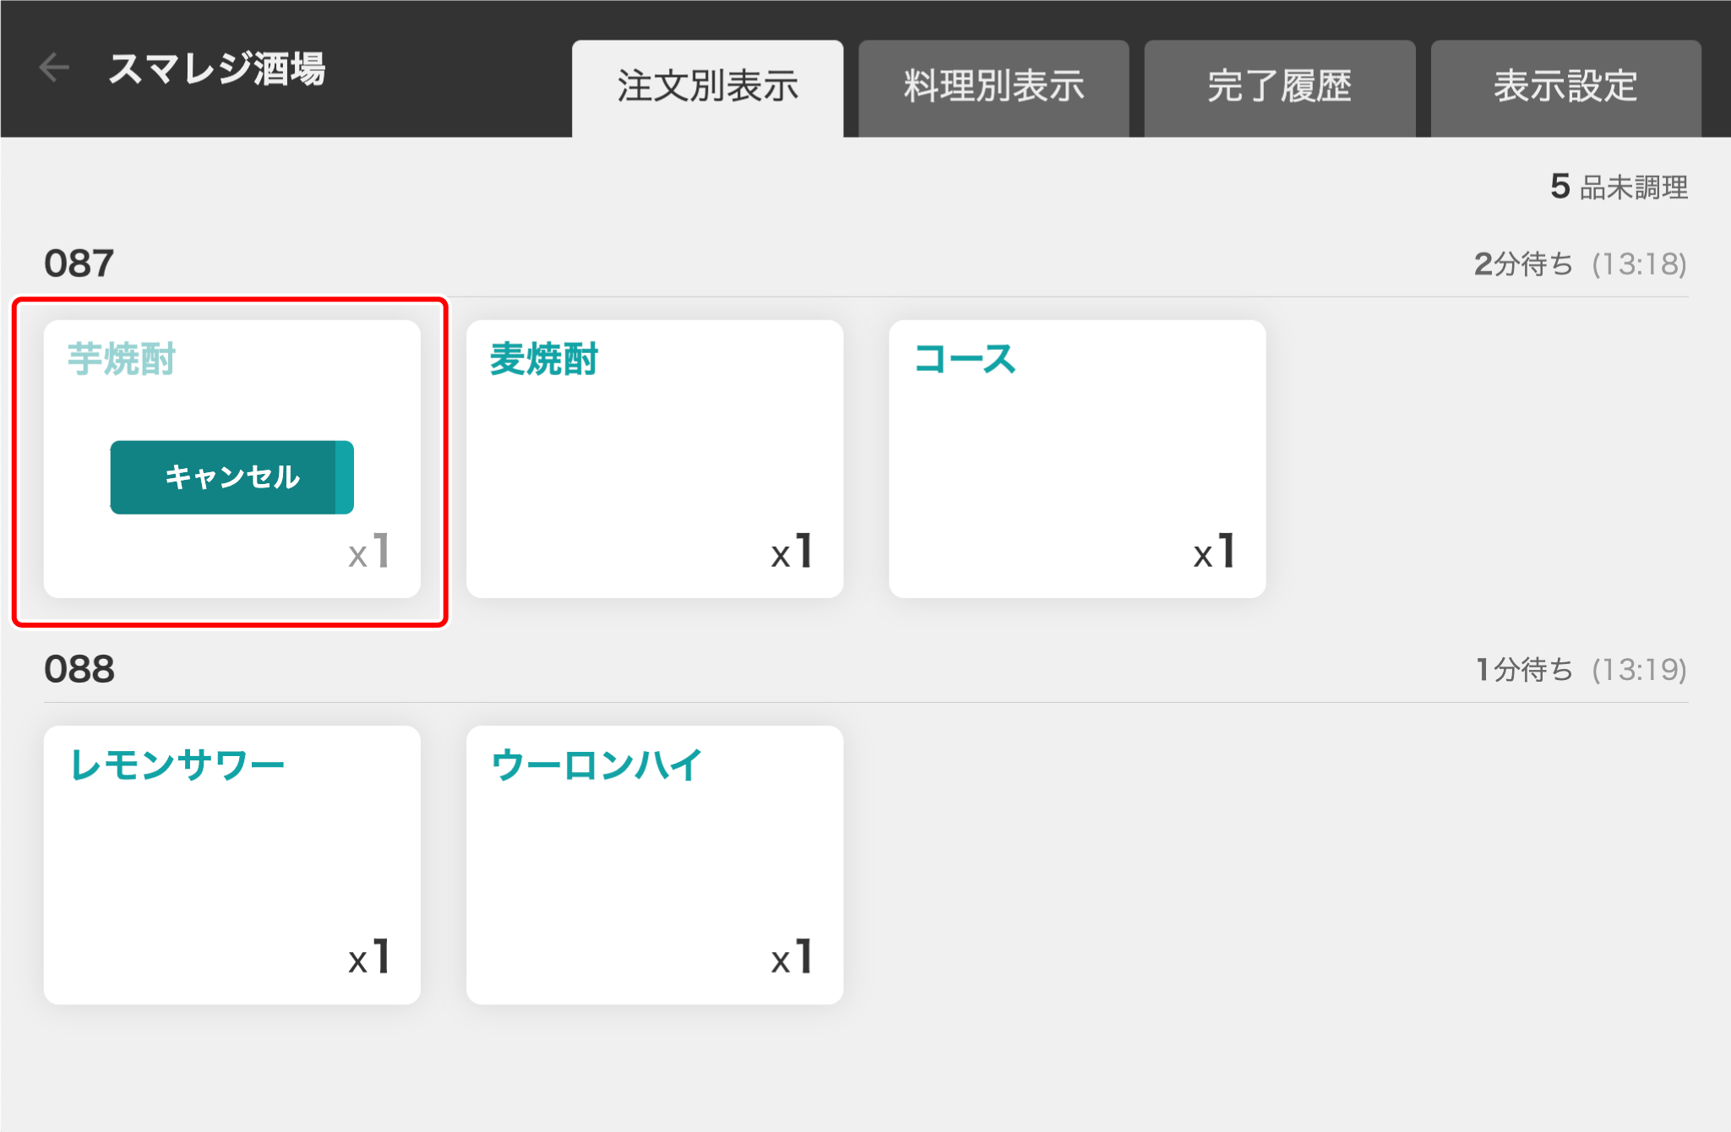This screenshot has width=1731, height=1132.
Task: Switch to 注文別表示 tab
Action: 707,88
